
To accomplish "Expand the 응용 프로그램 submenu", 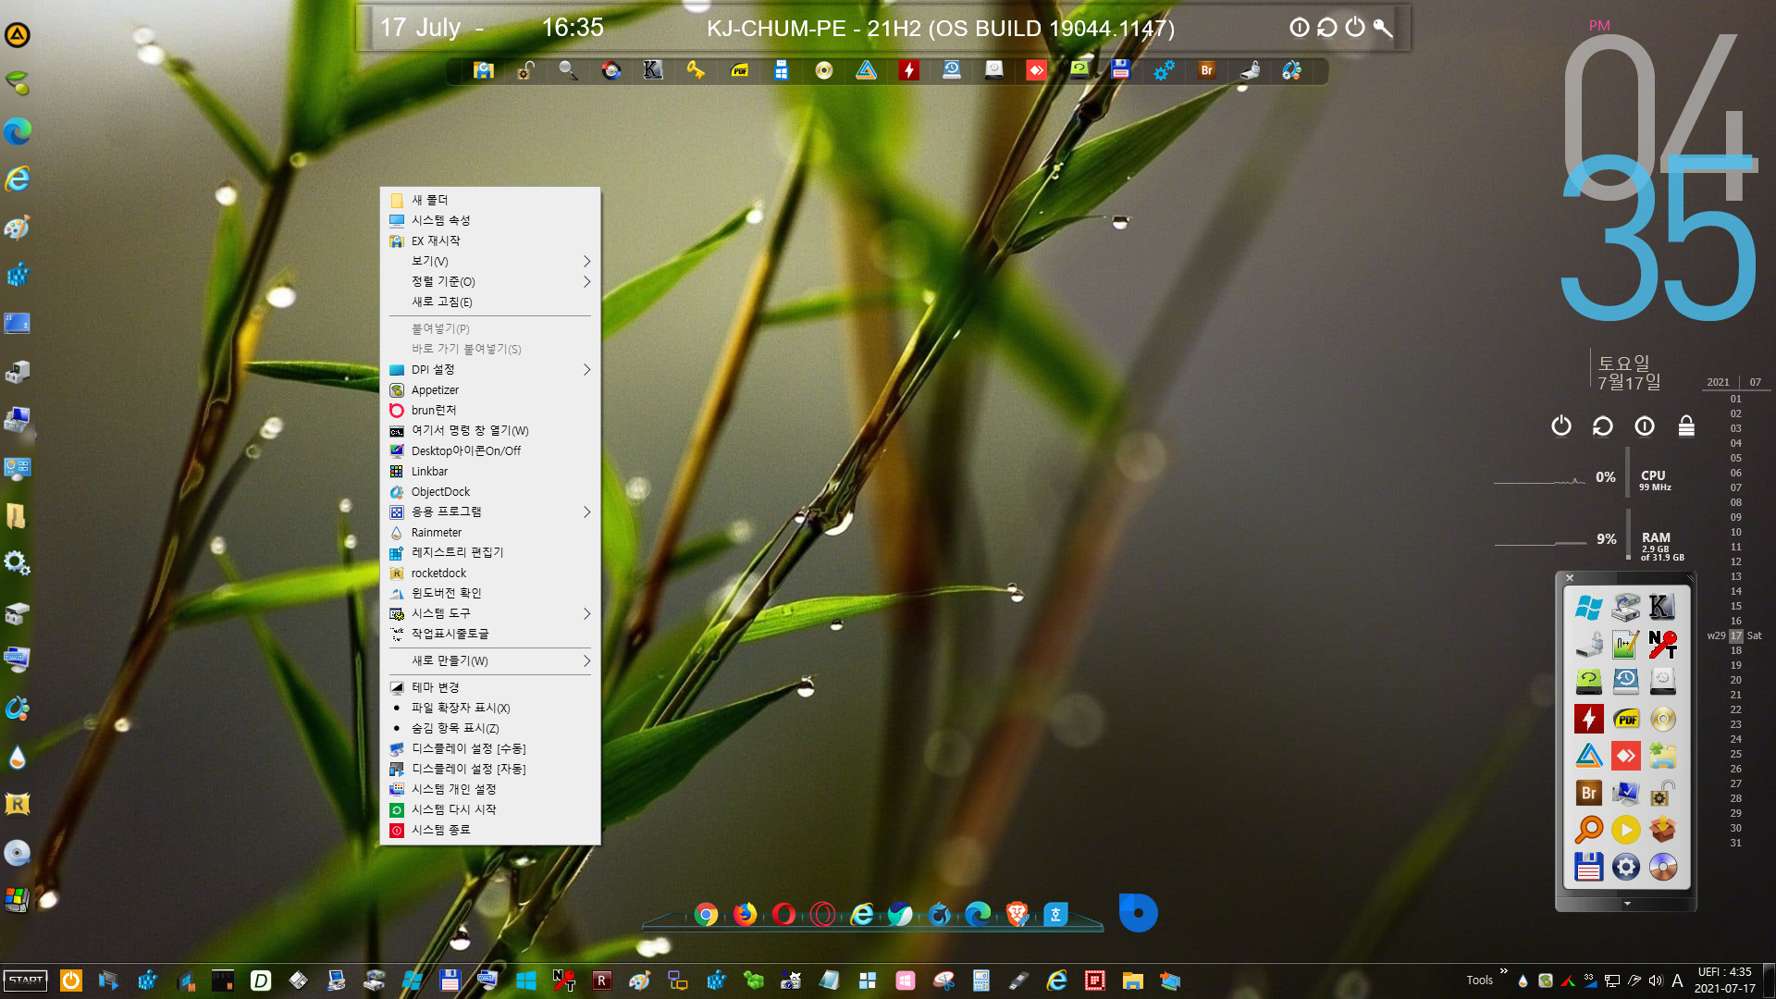I will (x=490, y=512).
